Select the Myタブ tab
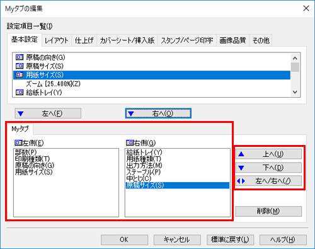This screenshot has height=249, width=315. click(x=20, y=129)
